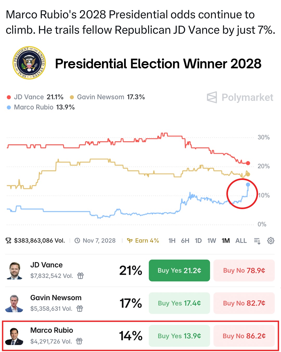The image size is (281, 352).
Task: Click the red JD Vance legend dot
Action: (x=9, y=97)
